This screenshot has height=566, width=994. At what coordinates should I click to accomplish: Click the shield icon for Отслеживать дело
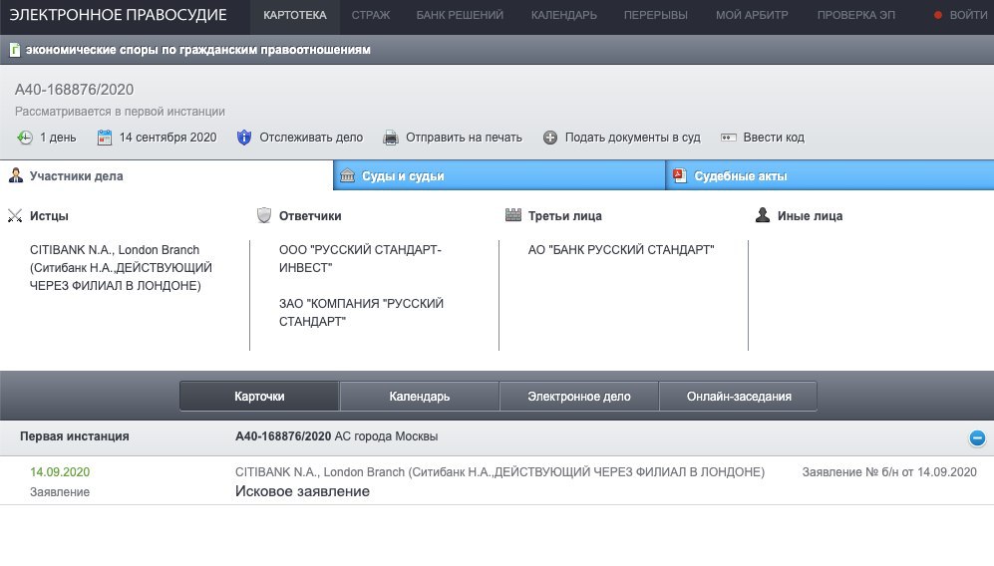[x=244, y=138]
